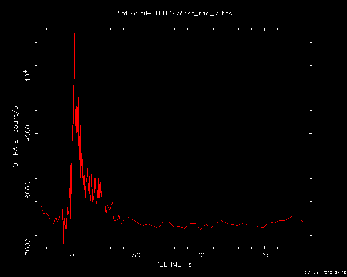Click the x-axis tick label '0'
Image resolution: width=347 pixels, height=277 pixels.
[72, 255]
